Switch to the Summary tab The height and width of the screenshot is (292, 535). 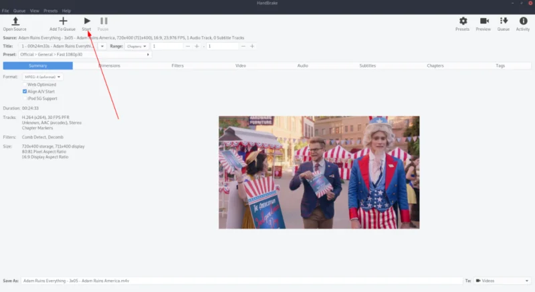(x=38, y=65)
